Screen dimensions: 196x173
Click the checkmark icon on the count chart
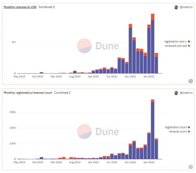[x=191, y=167]
